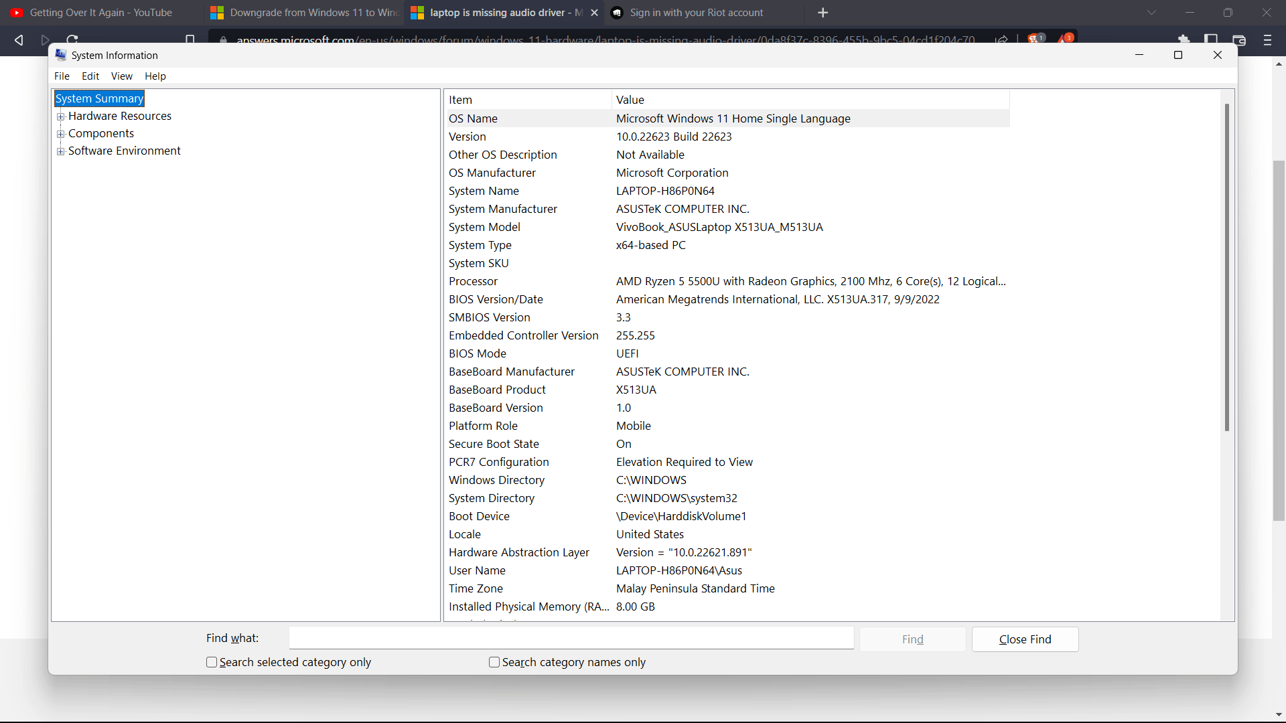
Task: Switch to Getting Over It YouTube tab
Action: [x=100, y=13]
